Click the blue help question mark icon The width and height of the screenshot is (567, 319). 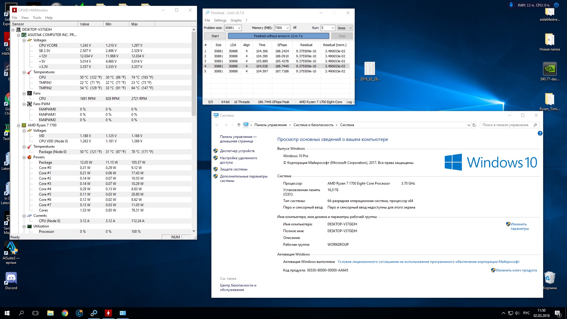point(540,133)
